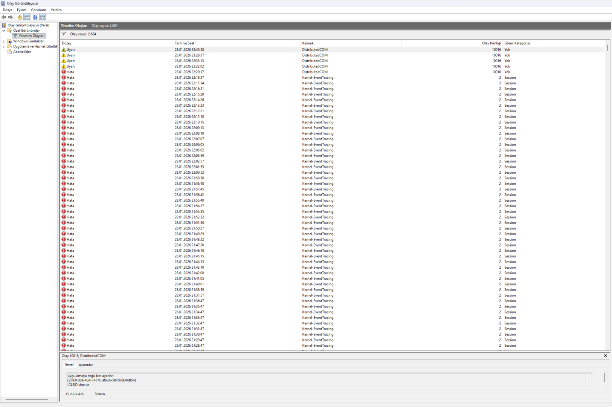Expand the Windows Günlükleri tree node

point(4,41)
